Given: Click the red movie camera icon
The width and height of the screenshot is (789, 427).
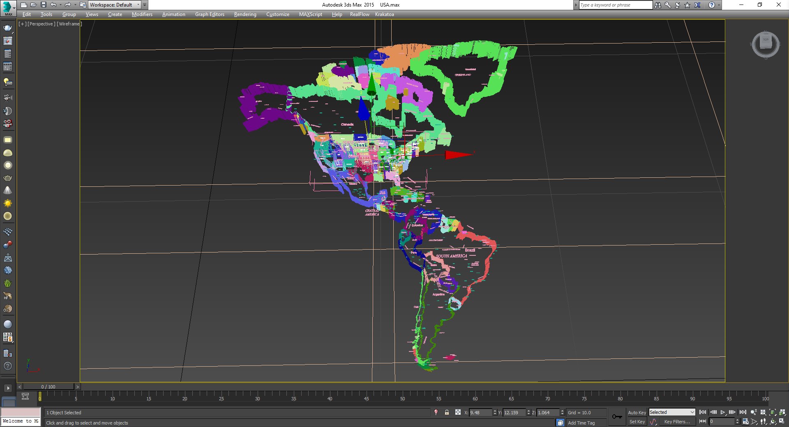Looking at the screenshot, I should [x=7, y=124].
